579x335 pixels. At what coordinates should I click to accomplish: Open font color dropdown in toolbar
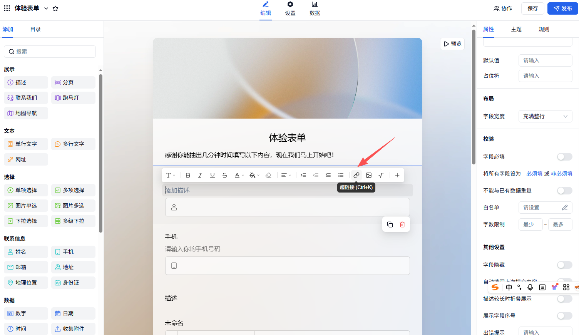(x=239, y=175)
